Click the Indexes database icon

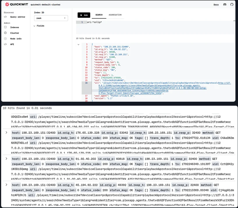click(x=6, y=27)
